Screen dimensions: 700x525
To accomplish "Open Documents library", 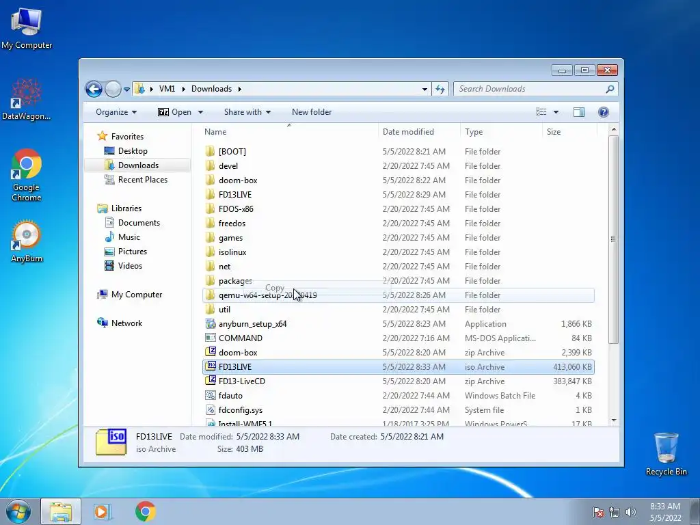I will [139, 222].
